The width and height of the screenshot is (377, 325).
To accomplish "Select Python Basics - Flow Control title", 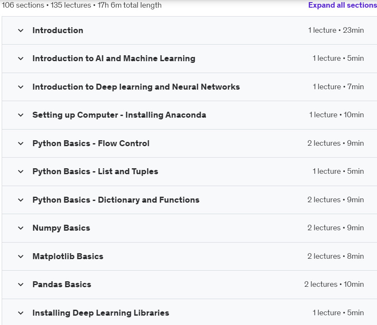I will click(x=91, y=144).
